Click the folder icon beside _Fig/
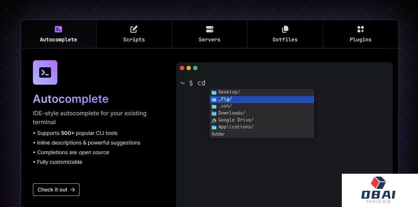 pos(214,99)
